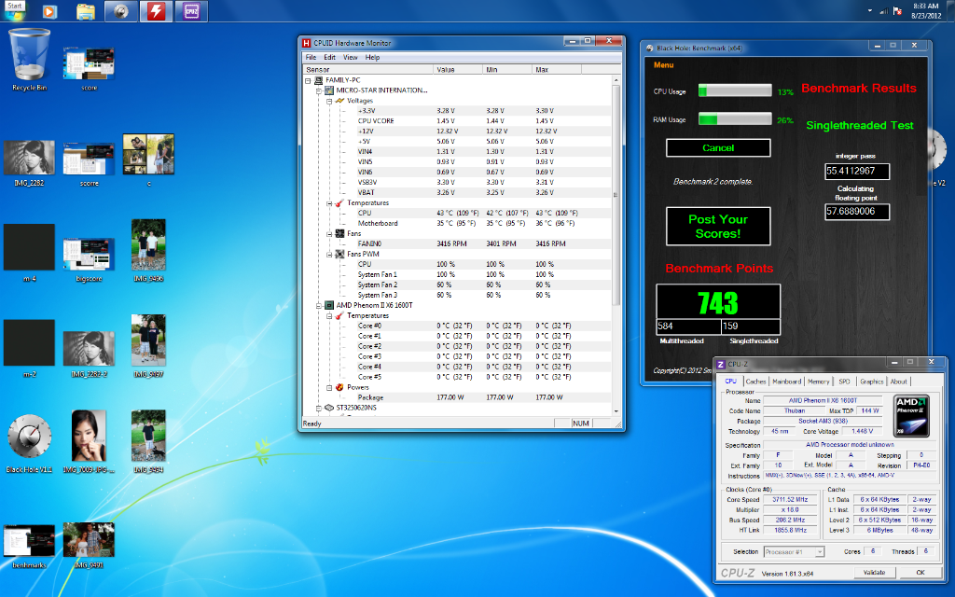Select the IMG_9494 desktop photo

tap(148, 441)
